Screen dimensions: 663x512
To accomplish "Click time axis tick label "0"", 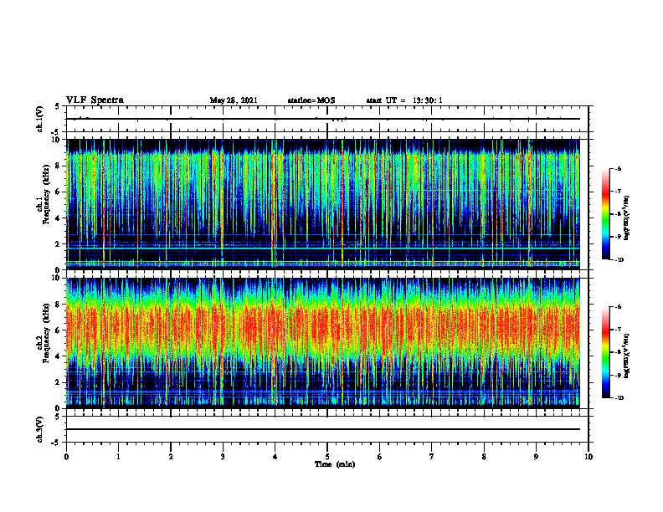I will pyautogui.click(x=66, y=457).
